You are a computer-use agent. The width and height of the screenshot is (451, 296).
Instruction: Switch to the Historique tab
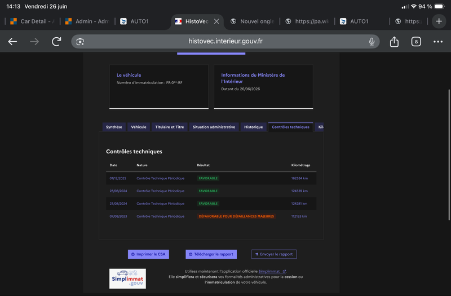click(253, 127)
